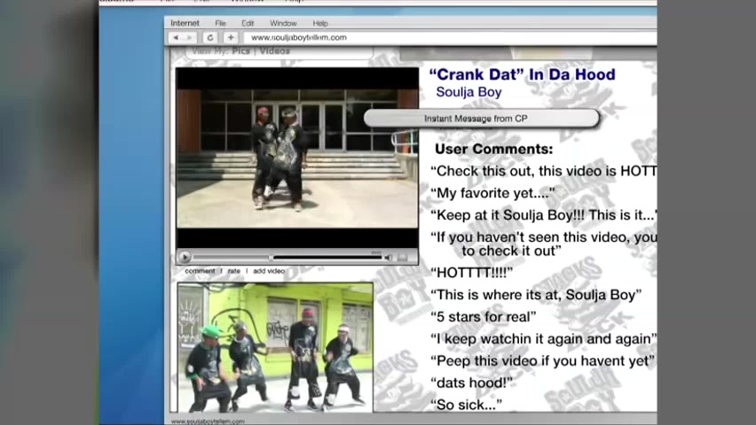Image resolution: width=756 pixels, height=425 pixels.
Task: Play the Crank Dat video
Action: 185,258
